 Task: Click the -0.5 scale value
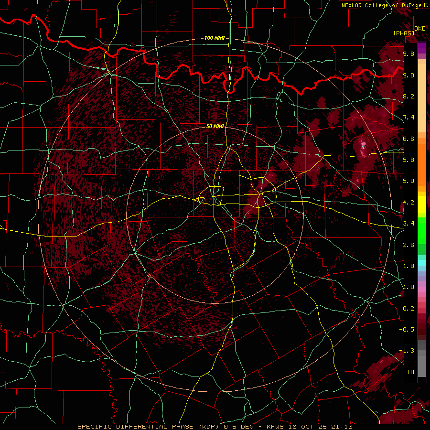click(407, 330)
